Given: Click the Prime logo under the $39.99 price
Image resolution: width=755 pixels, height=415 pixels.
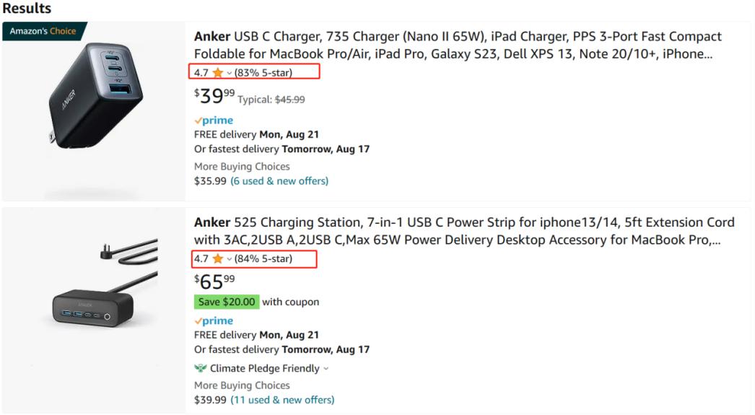Looking at the screenshot, I should 214,121.
